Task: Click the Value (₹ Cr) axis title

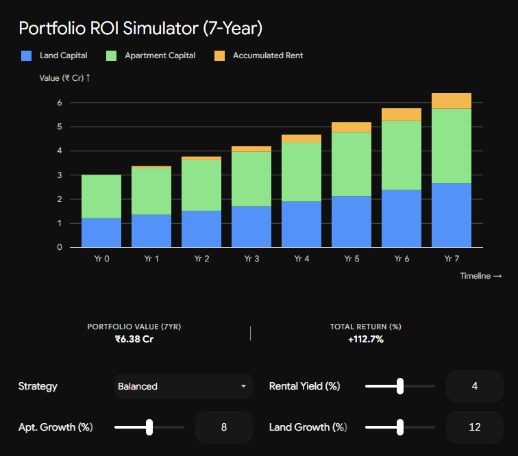Action: point(64,78)
